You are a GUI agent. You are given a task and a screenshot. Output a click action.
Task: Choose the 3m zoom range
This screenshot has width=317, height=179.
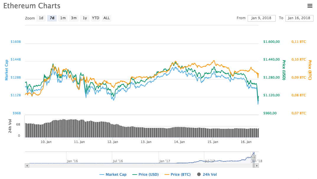(x=74, y=18)
